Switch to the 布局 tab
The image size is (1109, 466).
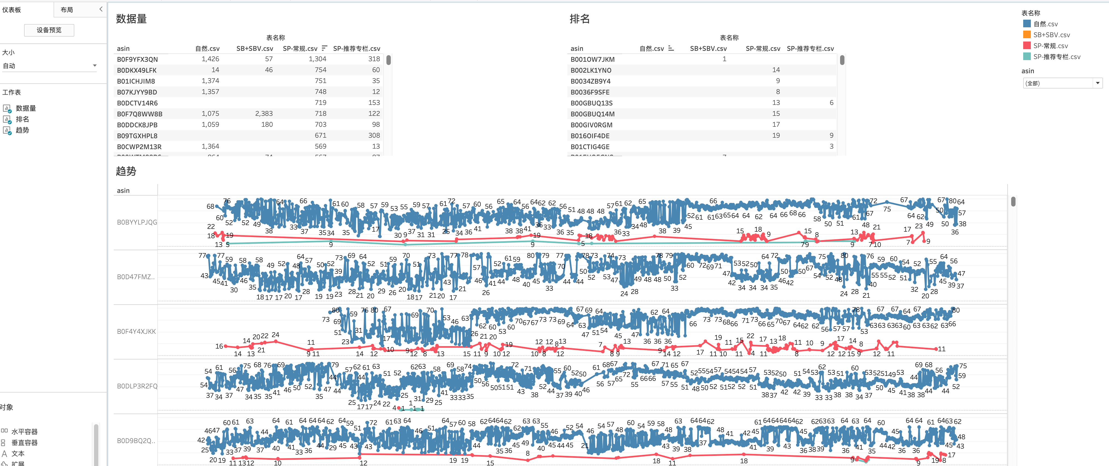click(x=67, y=10)
